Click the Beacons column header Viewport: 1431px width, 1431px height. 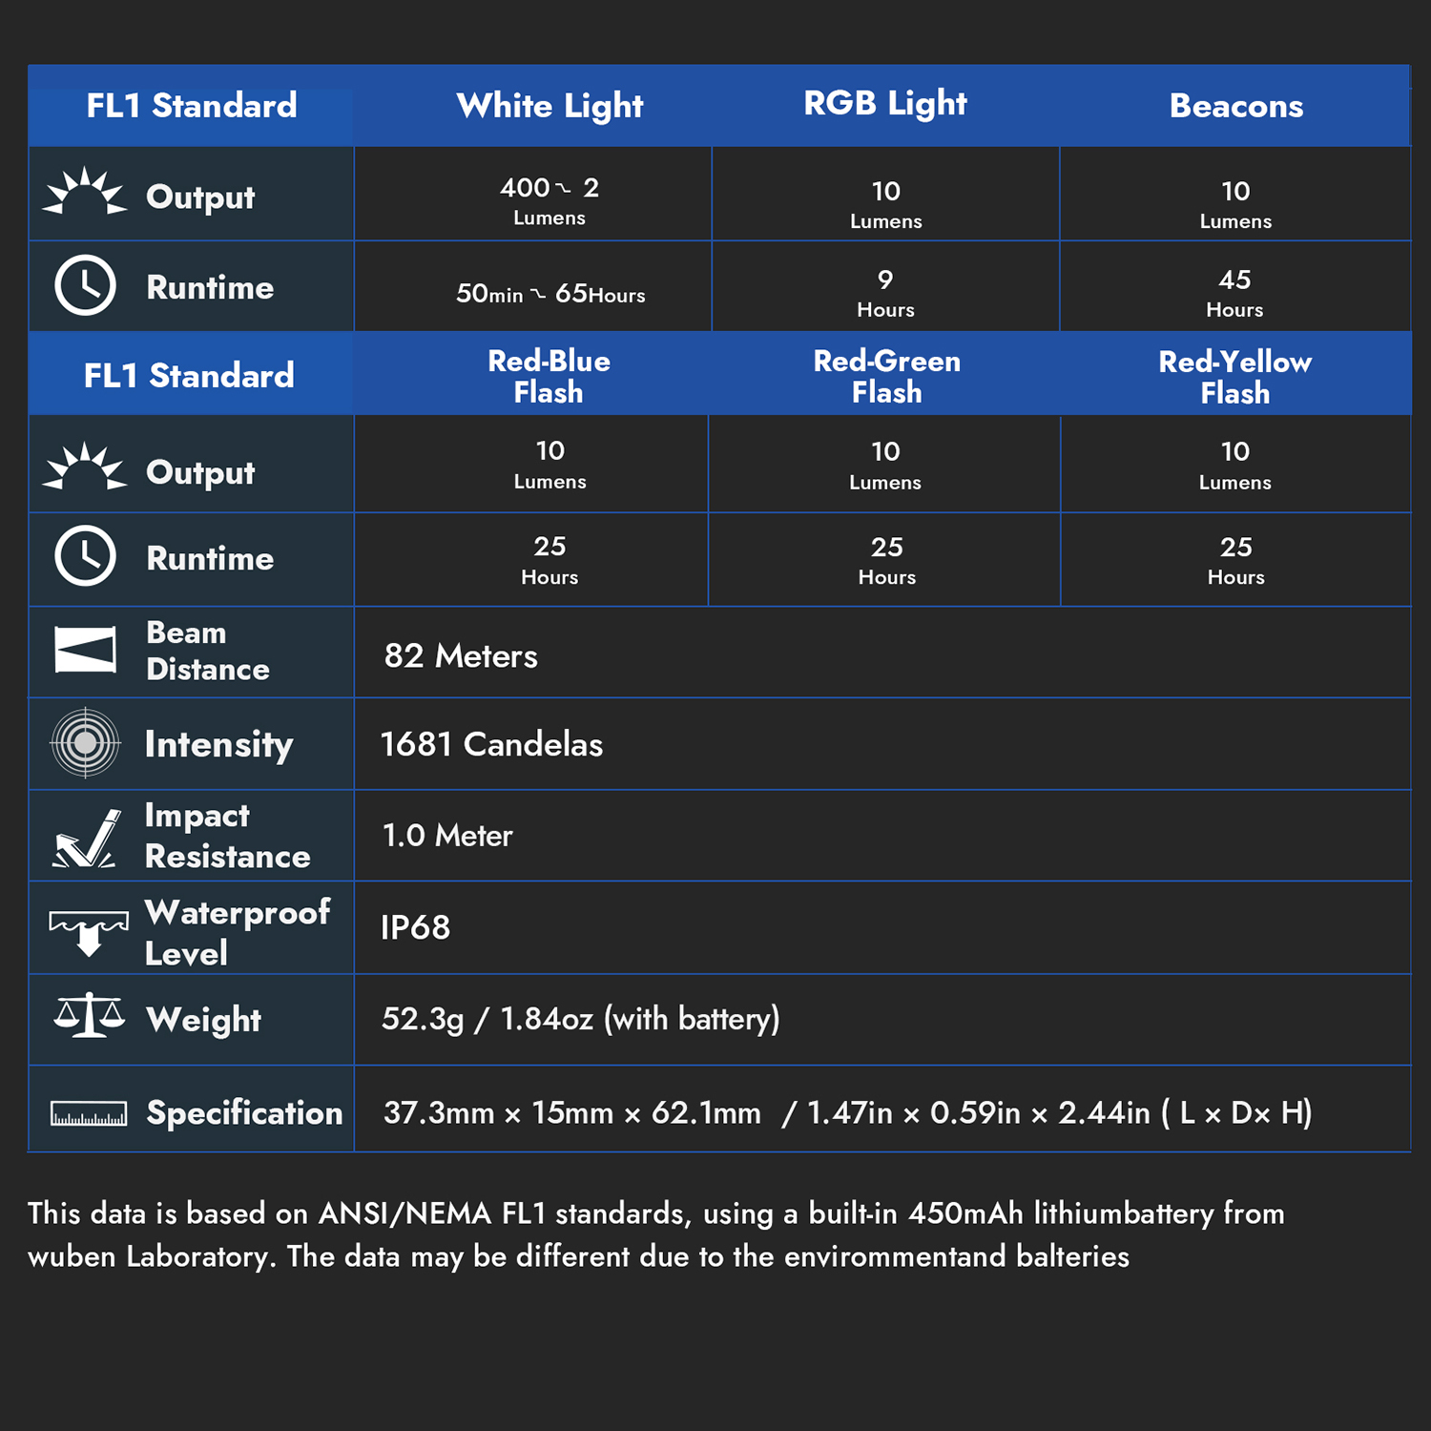tap(1235, 106)
